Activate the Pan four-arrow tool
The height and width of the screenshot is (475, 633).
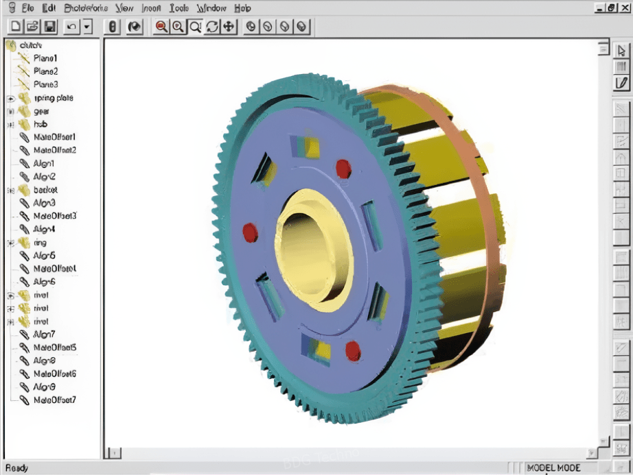point(229,27)
